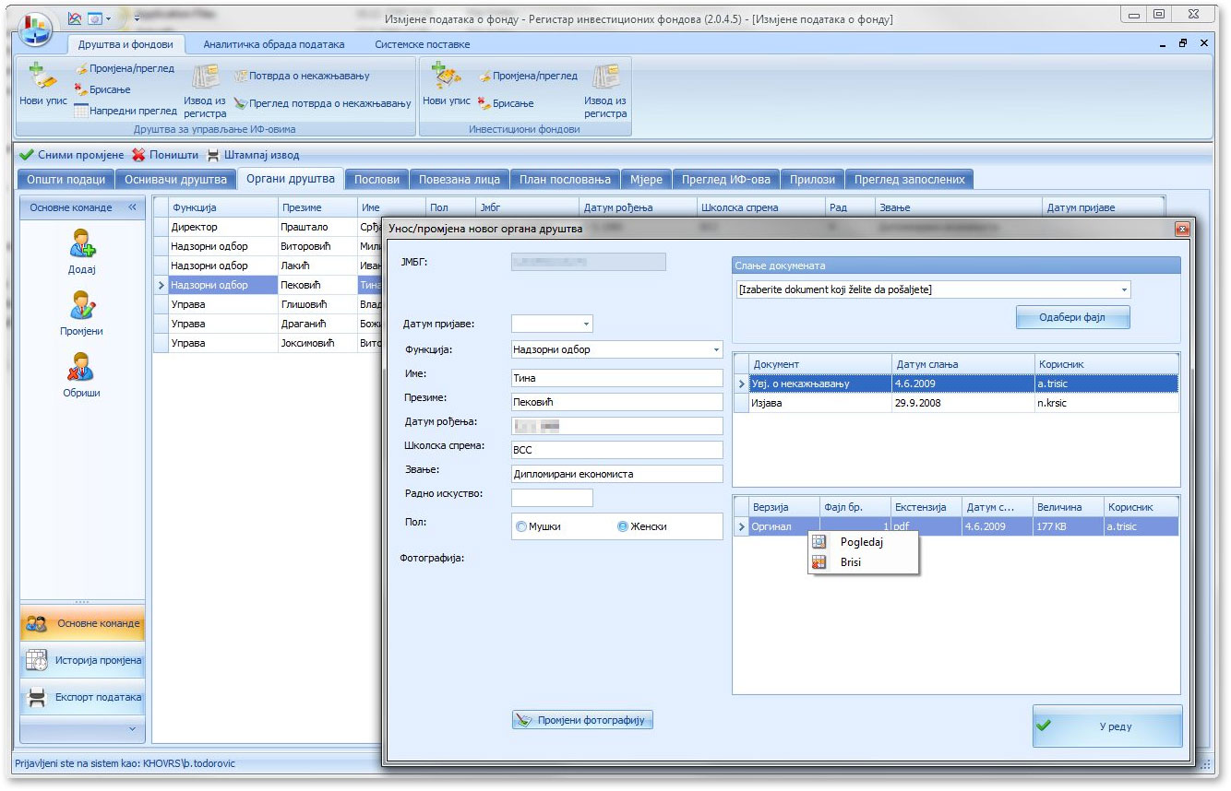Image resolution: width=1231 pixels, height=791 pixels.
Task: Open Историја промјена in the sidebar
Action: 82,660
